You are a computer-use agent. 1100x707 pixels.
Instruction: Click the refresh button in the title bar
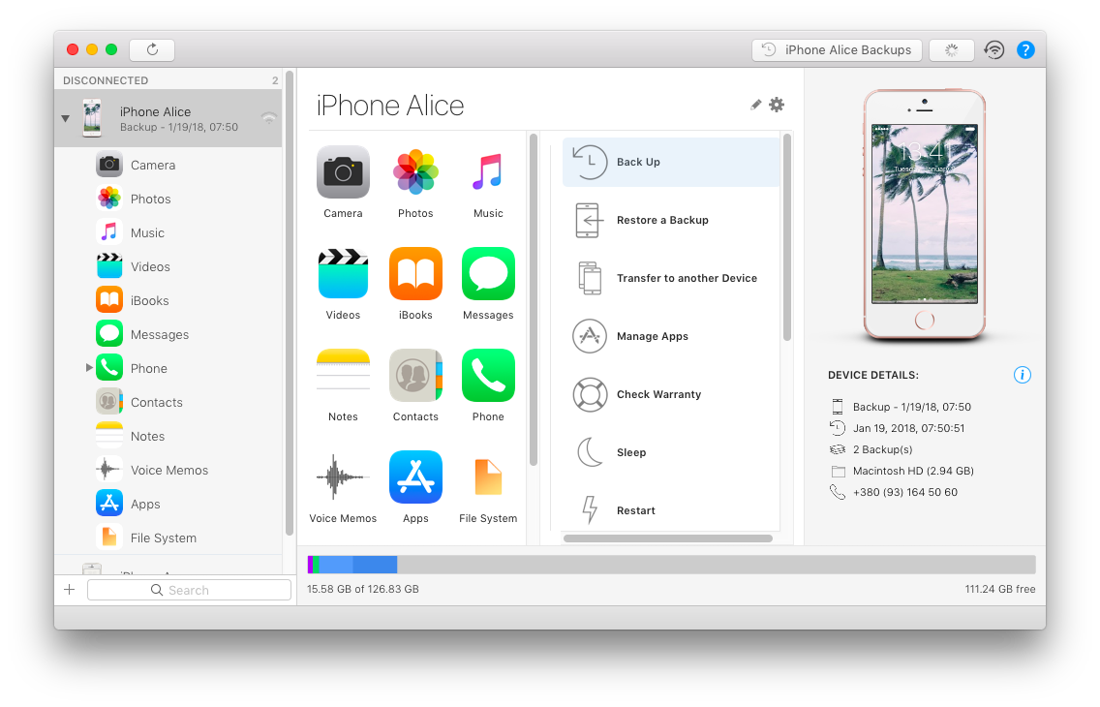(x=152, y=49)
